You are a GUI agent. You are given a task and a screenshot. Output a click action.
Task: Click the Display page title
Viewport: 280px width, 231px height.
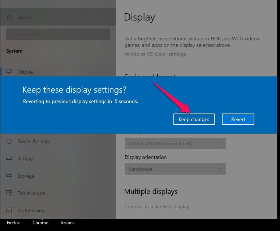point(139,17)
